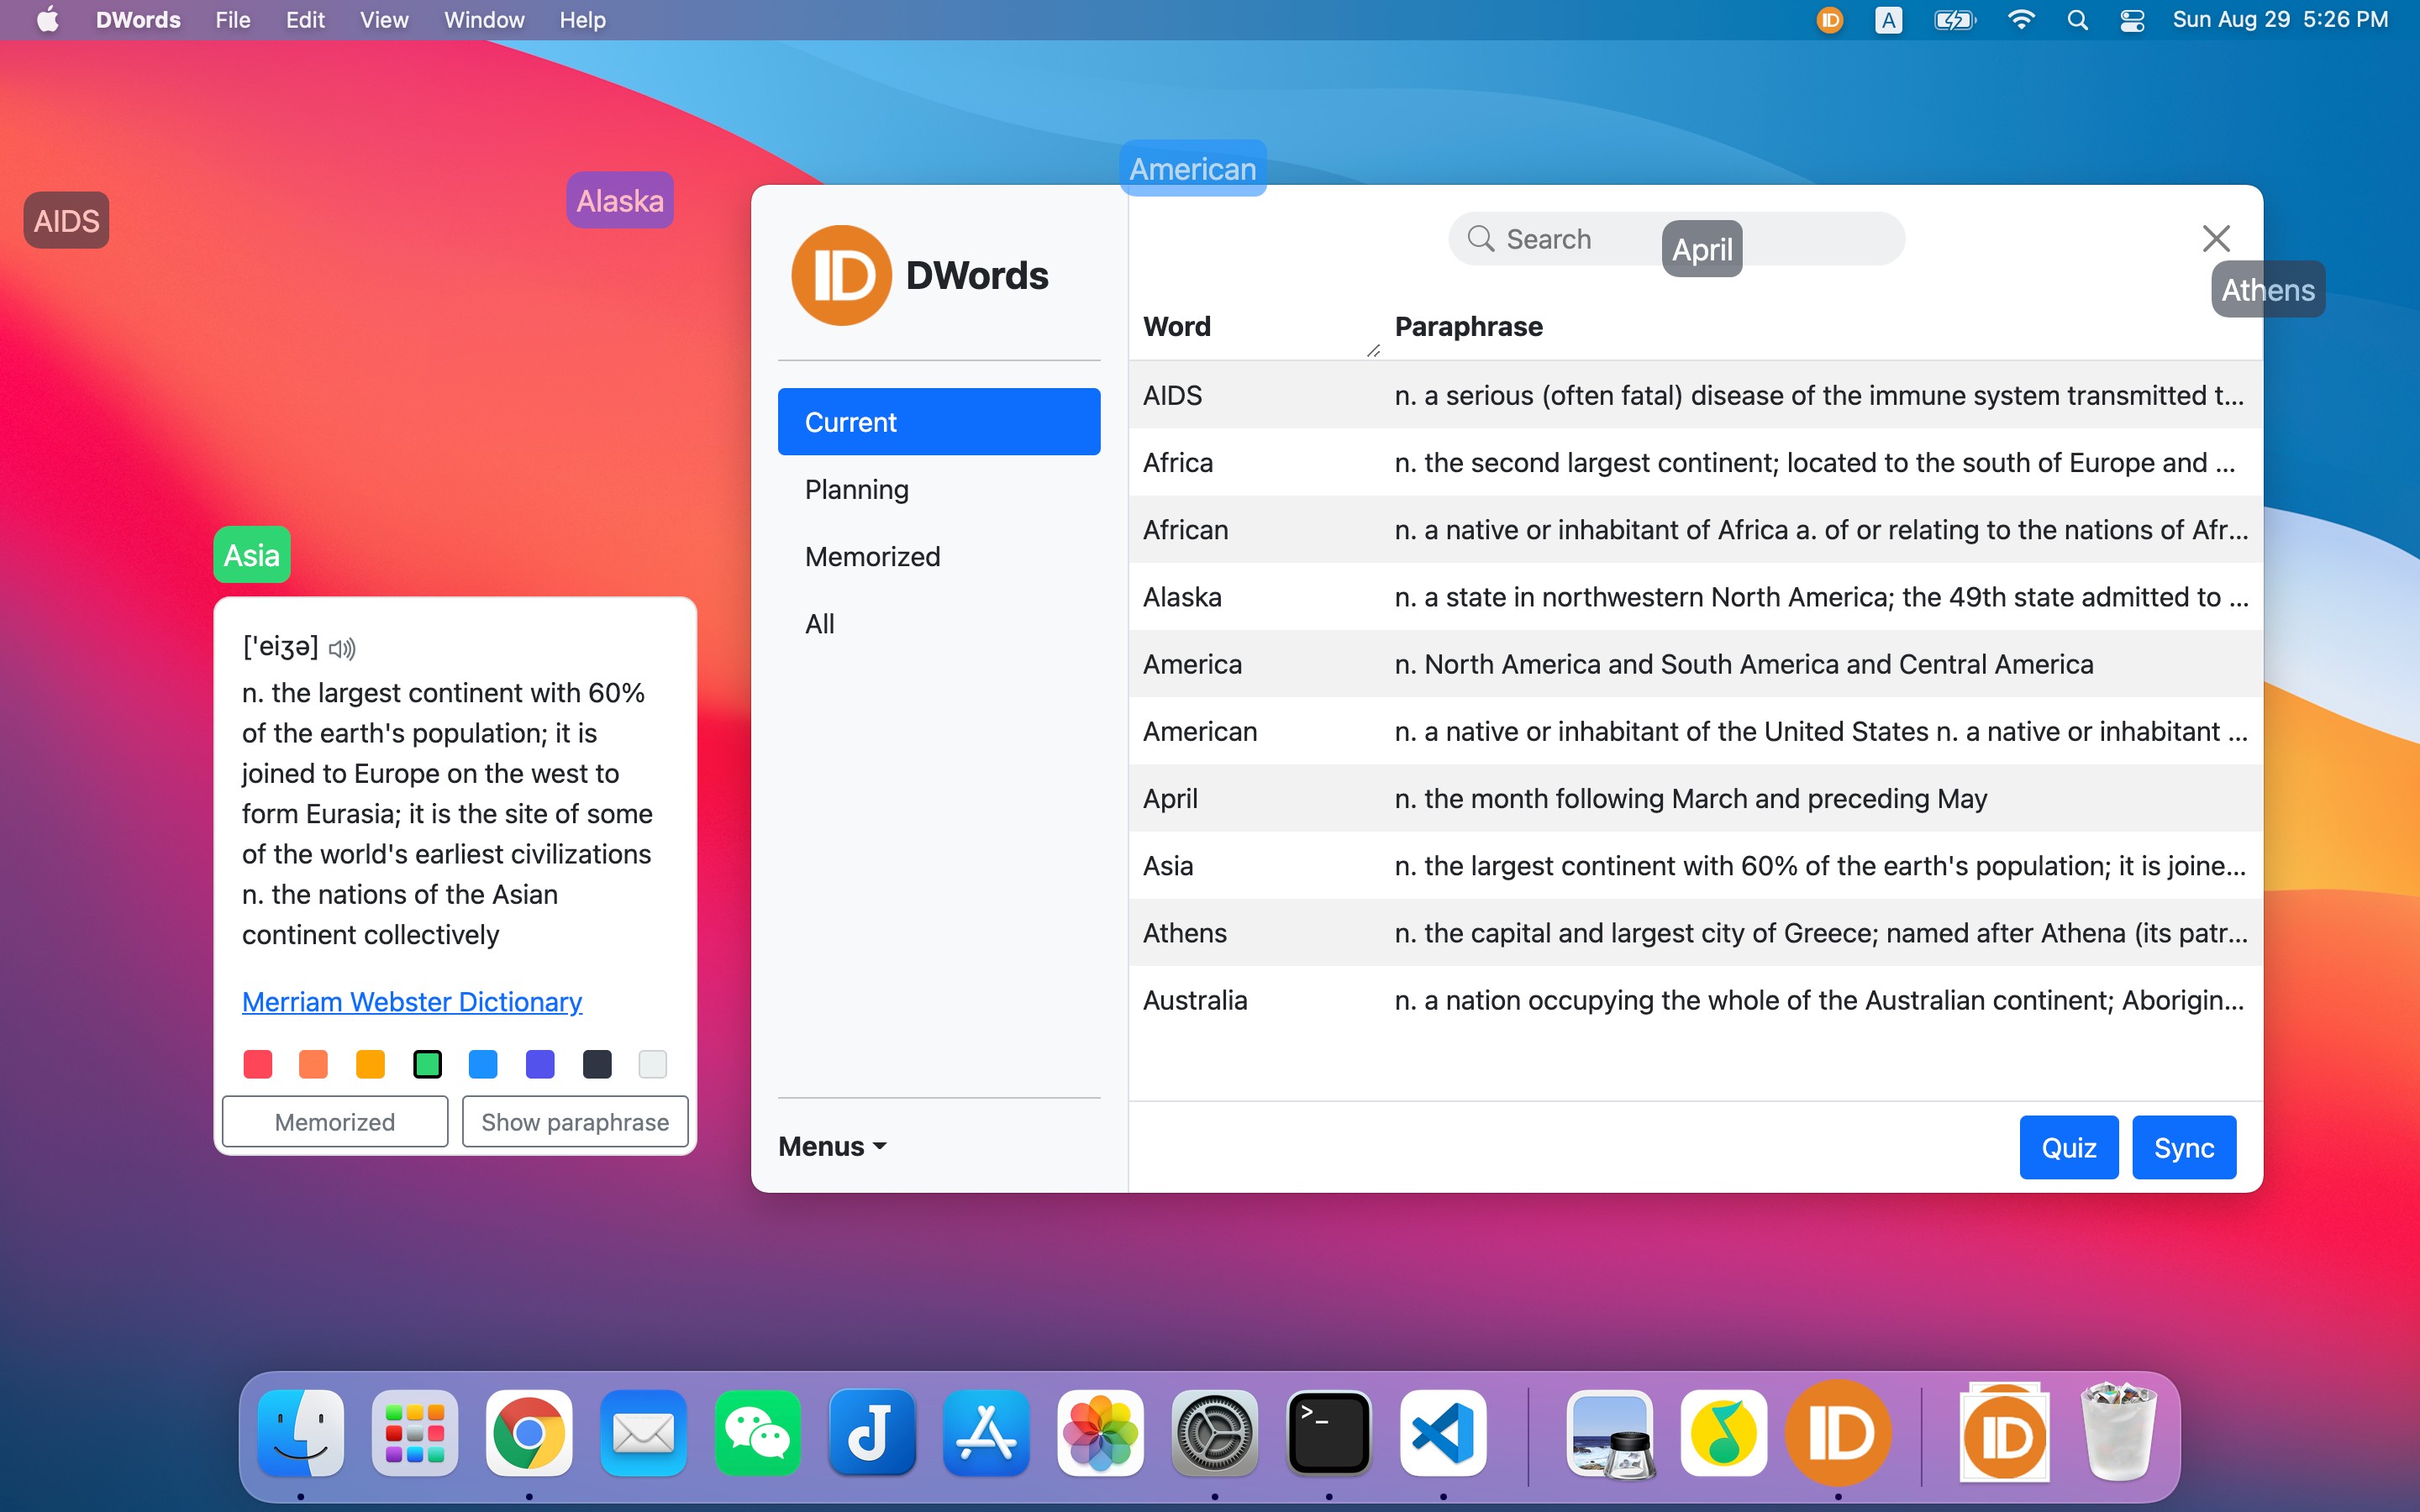2420x1512 pixels.
Task: Open DWords app in the dock
Action: point(1838,1433)
